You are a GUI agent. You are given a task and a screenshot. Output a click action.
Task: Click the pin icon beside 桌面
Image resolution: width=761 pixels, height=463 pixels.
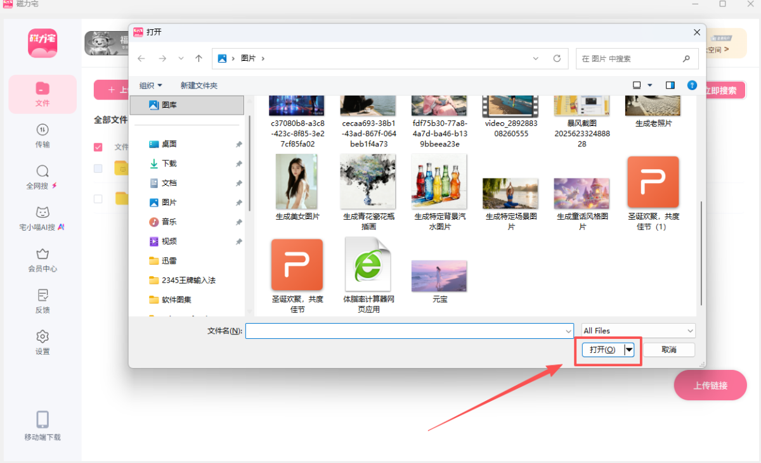[238, 144]
